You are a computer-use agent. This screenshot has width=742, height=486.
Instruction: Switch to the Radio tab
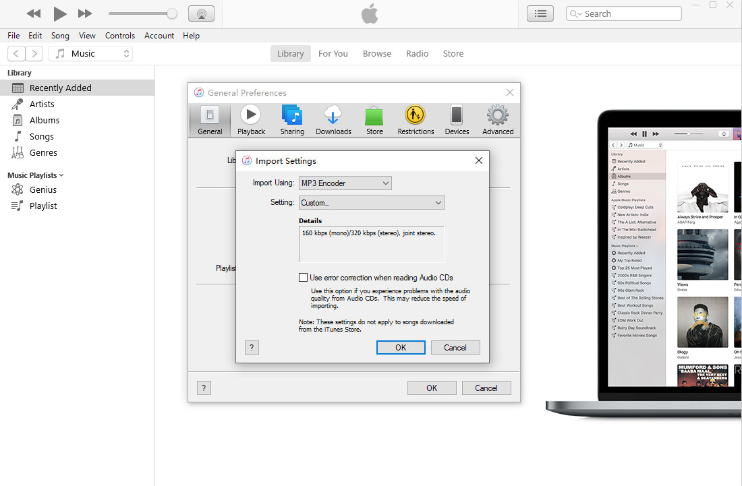click(417, 53)
